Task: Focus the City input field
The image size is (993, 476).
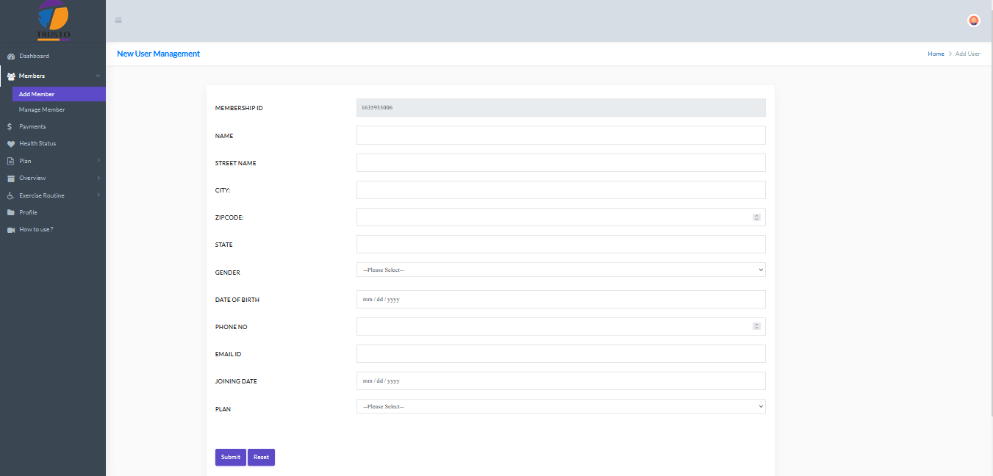Action: pyautogui.click(x=561, y=190)
